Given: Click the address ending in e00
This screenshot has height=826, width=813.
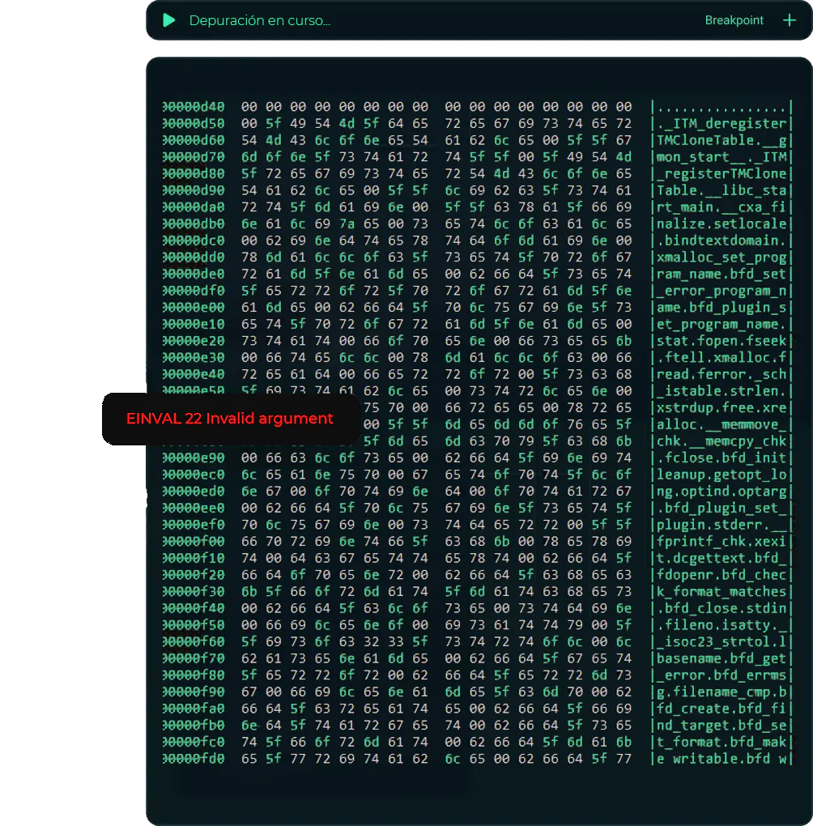Looking at the screenshot, I should pos(194,307).
